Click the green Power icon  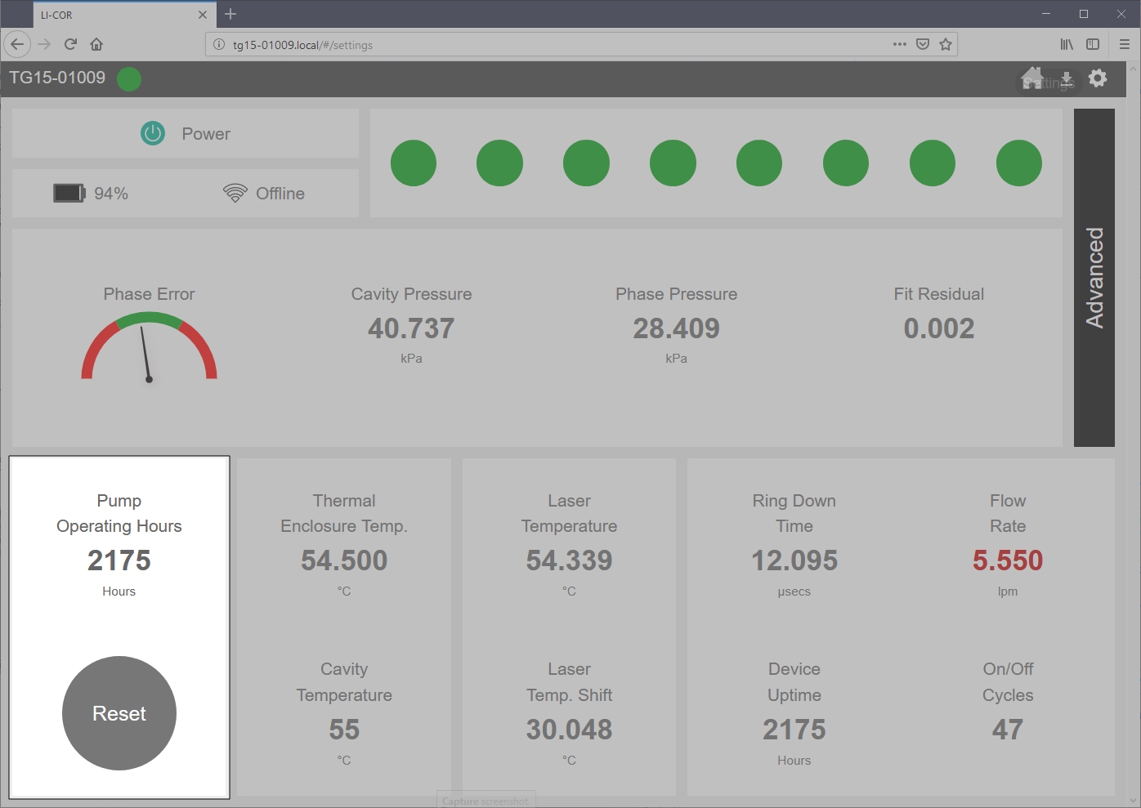click(x=153, y=133)
